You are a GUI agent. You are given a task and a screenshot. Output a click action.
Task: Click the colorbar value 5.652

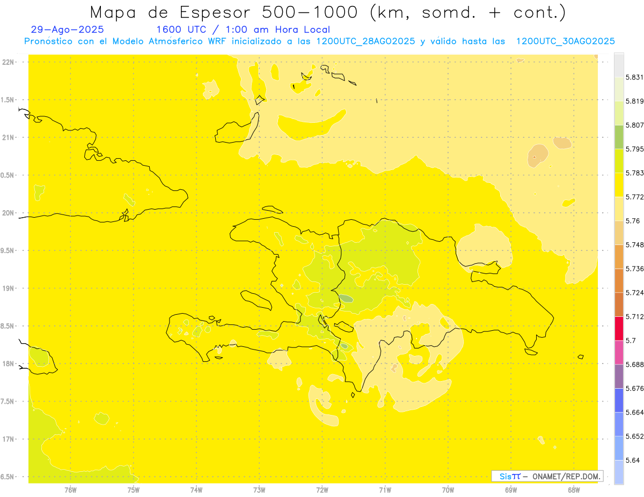point(635,436)
